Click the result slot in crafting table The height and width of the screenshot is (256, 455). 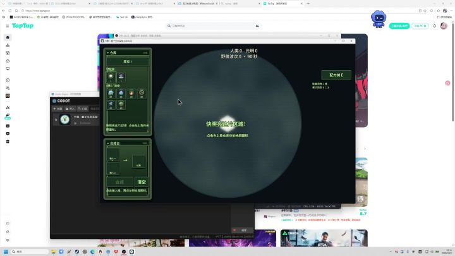(x=138, y=161)
